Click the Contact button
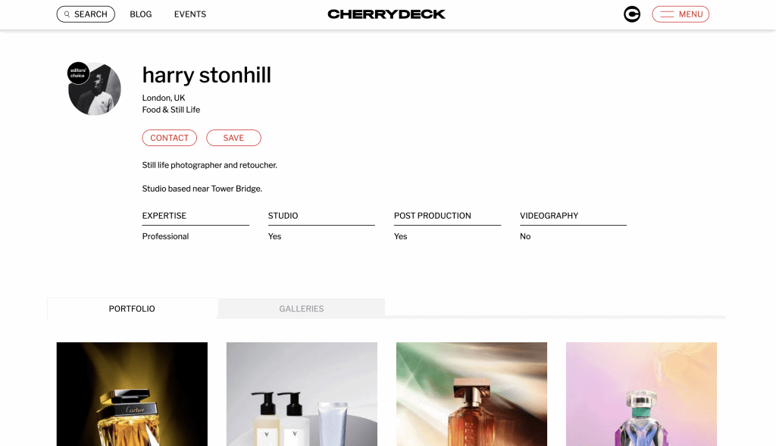This screenshot has width=776, height=446. click(169, 138)
